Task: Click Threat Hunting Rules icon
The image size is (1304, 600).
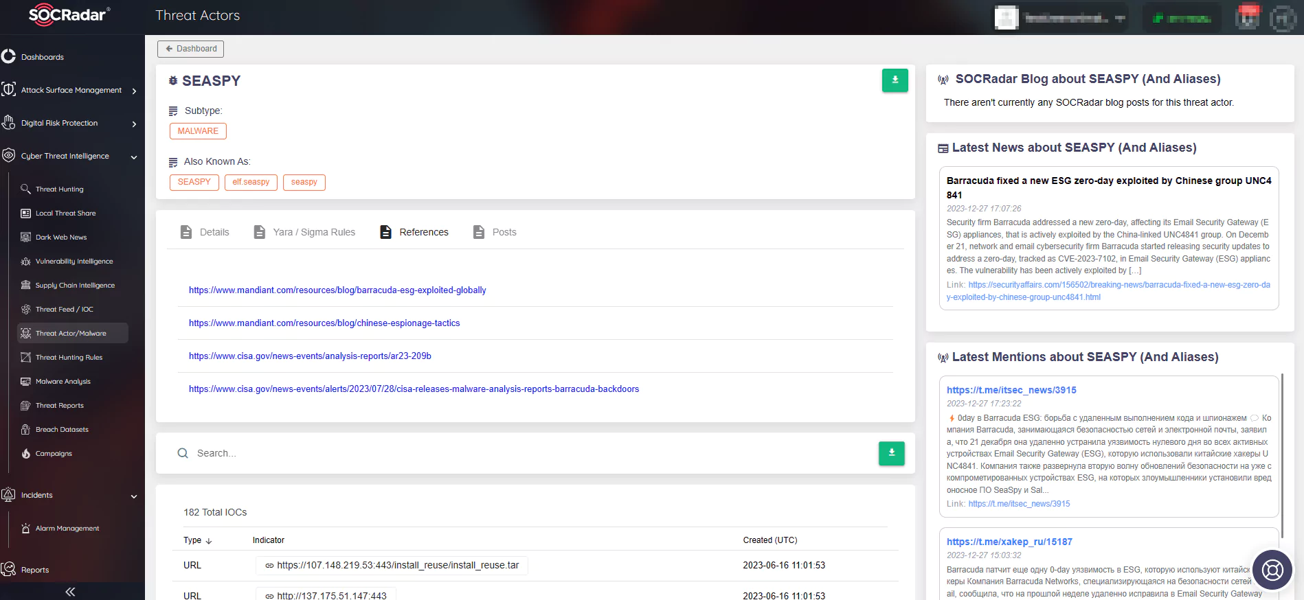Action: coord(25,357)
